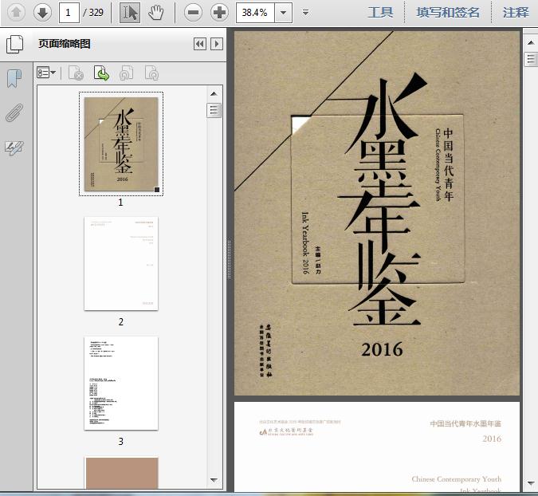
Task: Click the delete pages icon
Action: [x=77, y=73]
